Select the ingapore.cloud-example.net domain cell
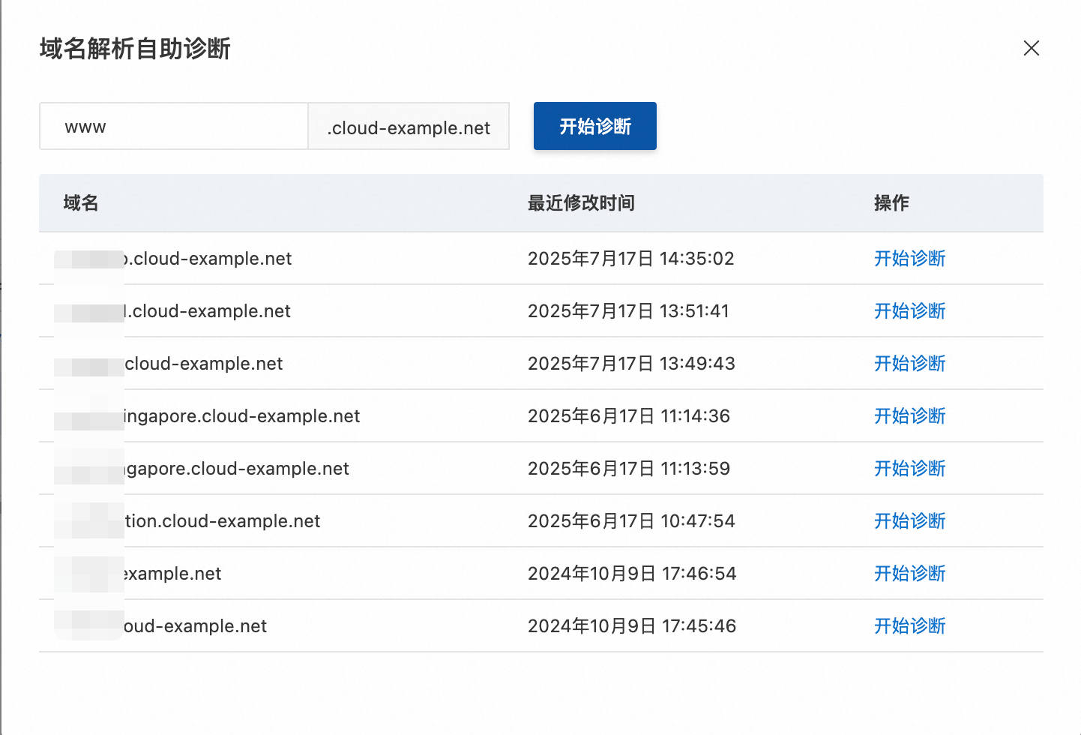Image resolution: width=1081 pixels, height=735 pixels. (x=241, y=416)
